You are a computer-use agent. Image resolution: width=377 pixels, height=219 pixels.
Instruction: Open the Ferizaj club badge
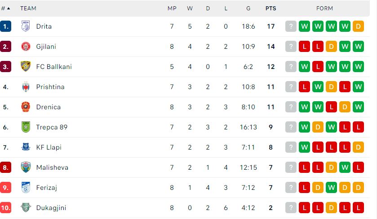(26, 187)
